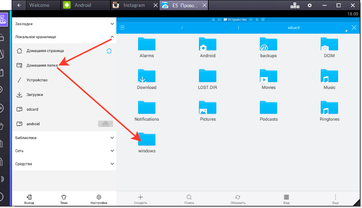This screenshot has height=208, width=362.
Task: Open the Ringtones folder
Action: click(x=329, y=111)
